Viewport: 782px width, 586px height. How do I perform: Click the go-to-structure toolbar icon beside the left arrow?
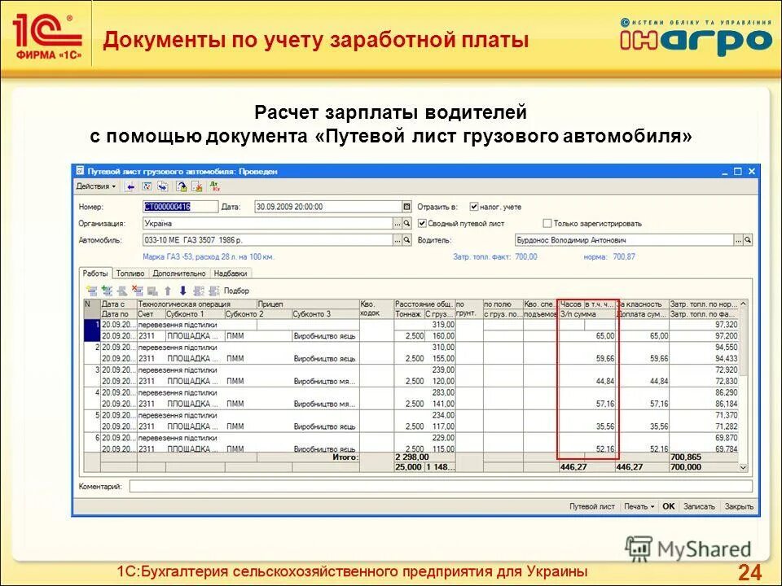coord(147,187)
